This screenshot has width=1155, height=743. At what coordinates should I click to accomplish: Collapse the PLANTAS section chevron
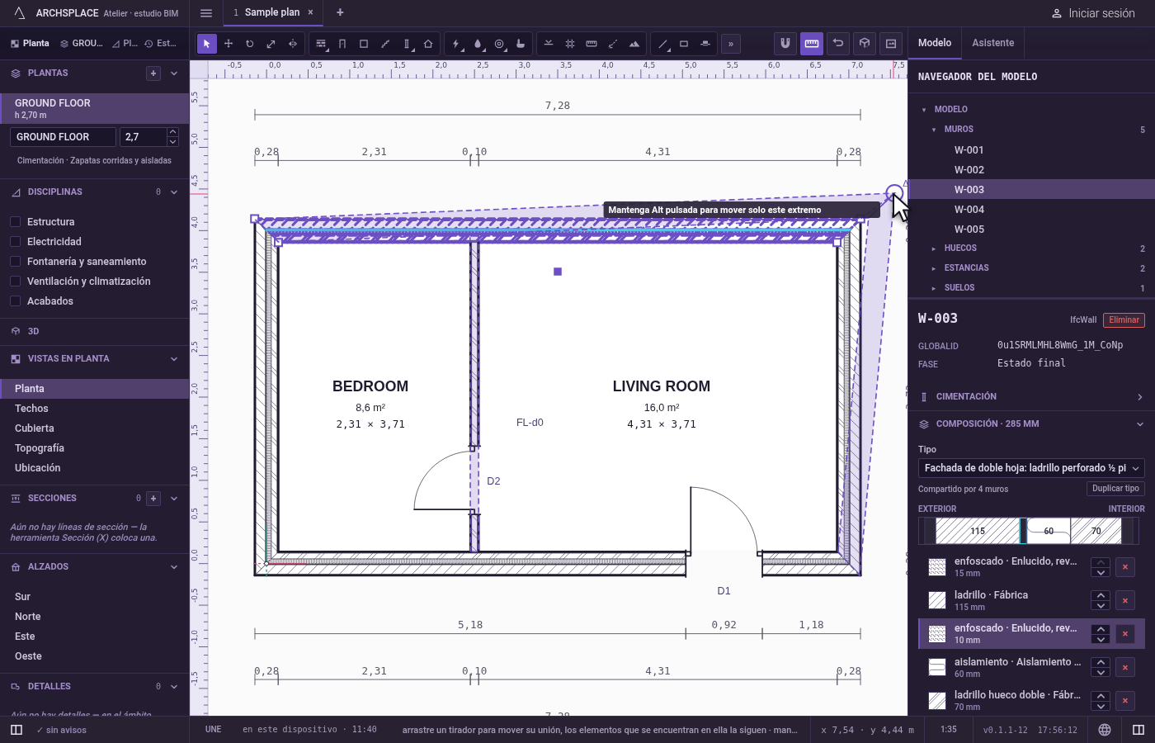coord(174,73)
